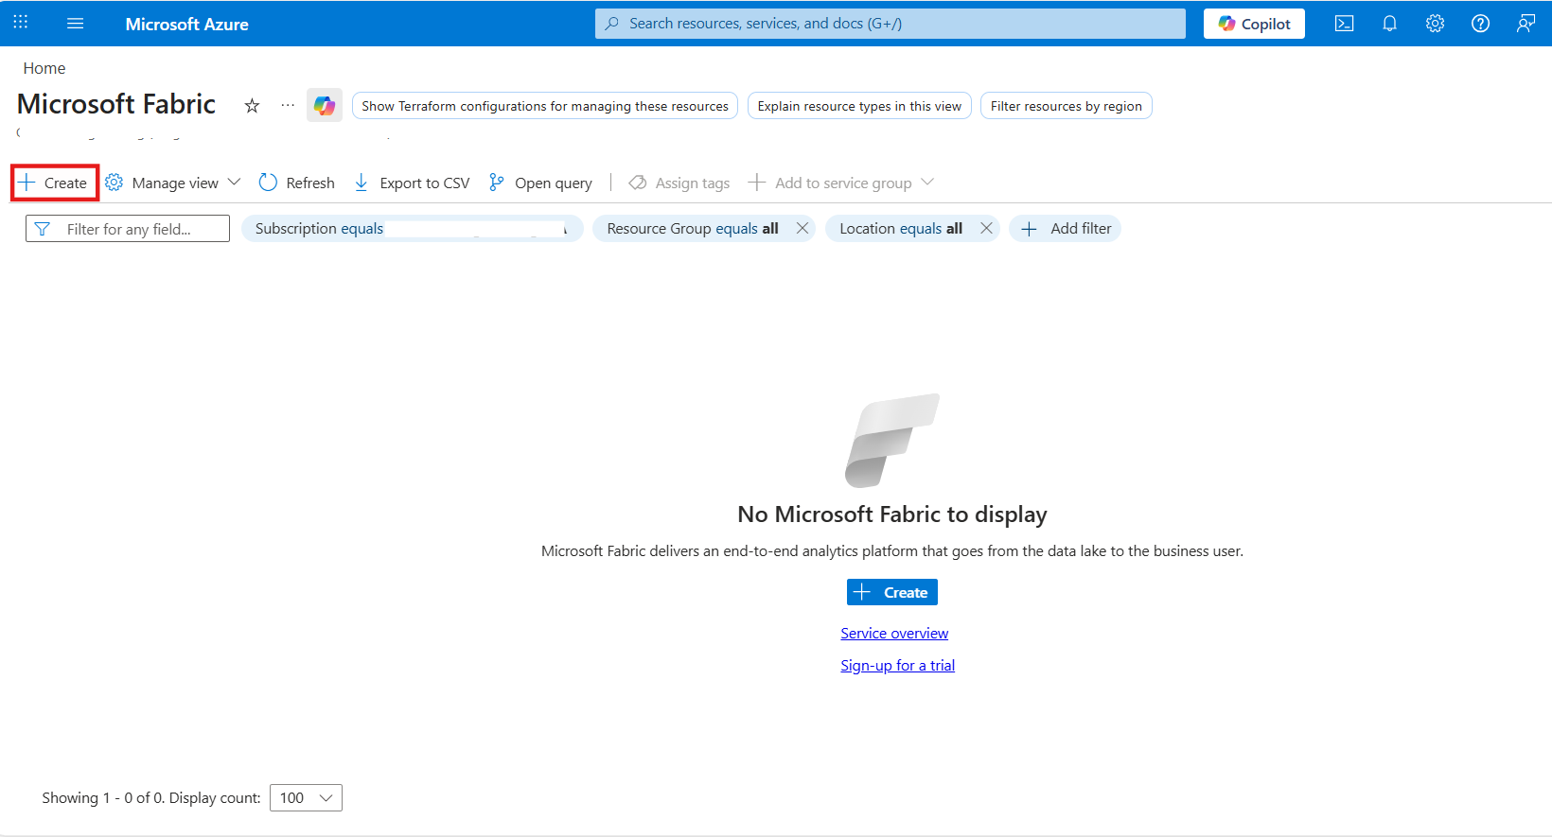Expand Add to service group dropdown
This screenshot has width=1552, height=837.
click(841, 183)
